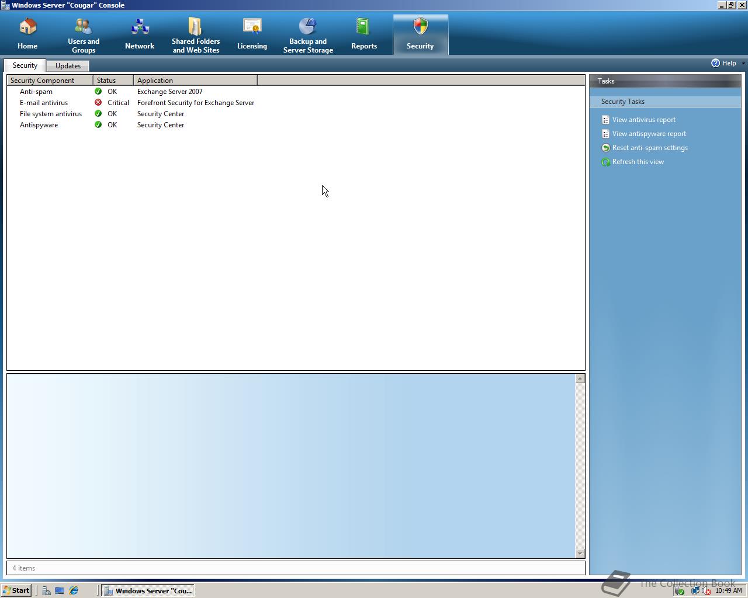The height and width of the screenshot is (598, 748).
Task: Click the system tray clock
Action: tap(728, 590)
